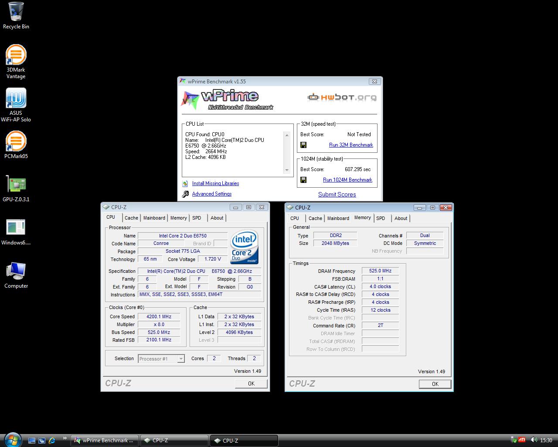Click the Intel Core 2 Duo logo badge
This screenshot has width=558, height=447.
pyautogui.click(x=245, y=247)
